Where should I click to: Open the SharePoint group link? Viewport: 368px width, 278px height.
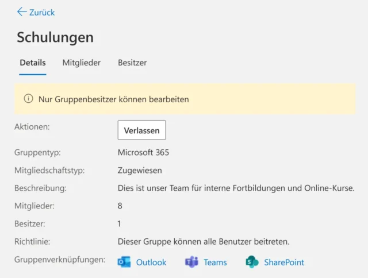[284, 262]
